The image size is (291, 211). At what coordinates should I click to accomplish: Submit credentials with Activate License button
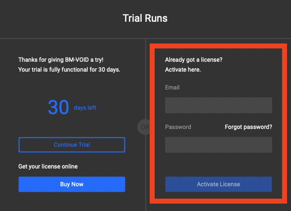coord(219,184)
